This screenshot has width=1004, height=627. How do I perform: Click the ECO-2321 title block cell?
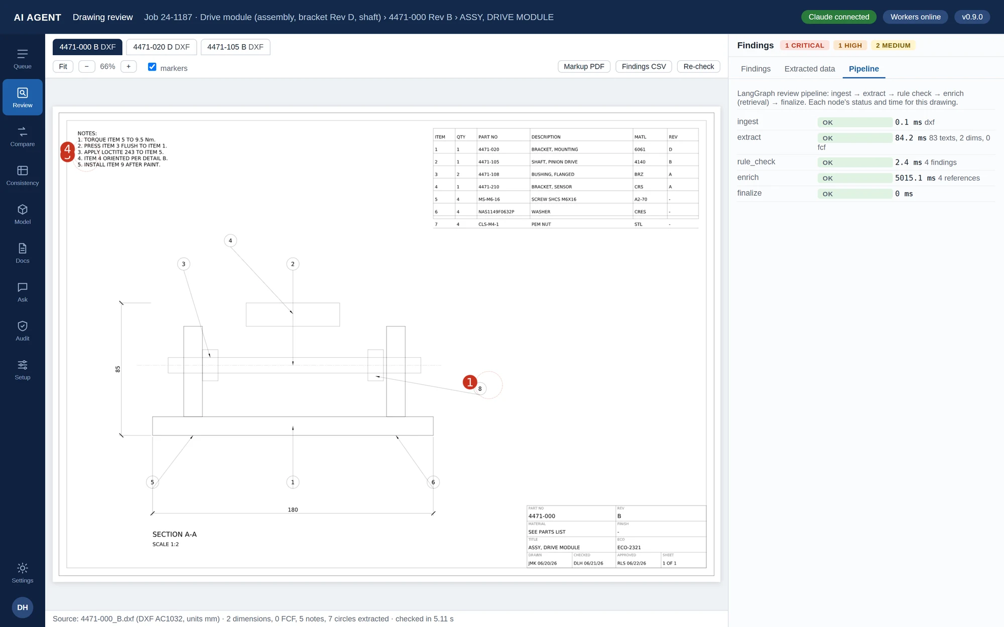(x=661, y=545)
